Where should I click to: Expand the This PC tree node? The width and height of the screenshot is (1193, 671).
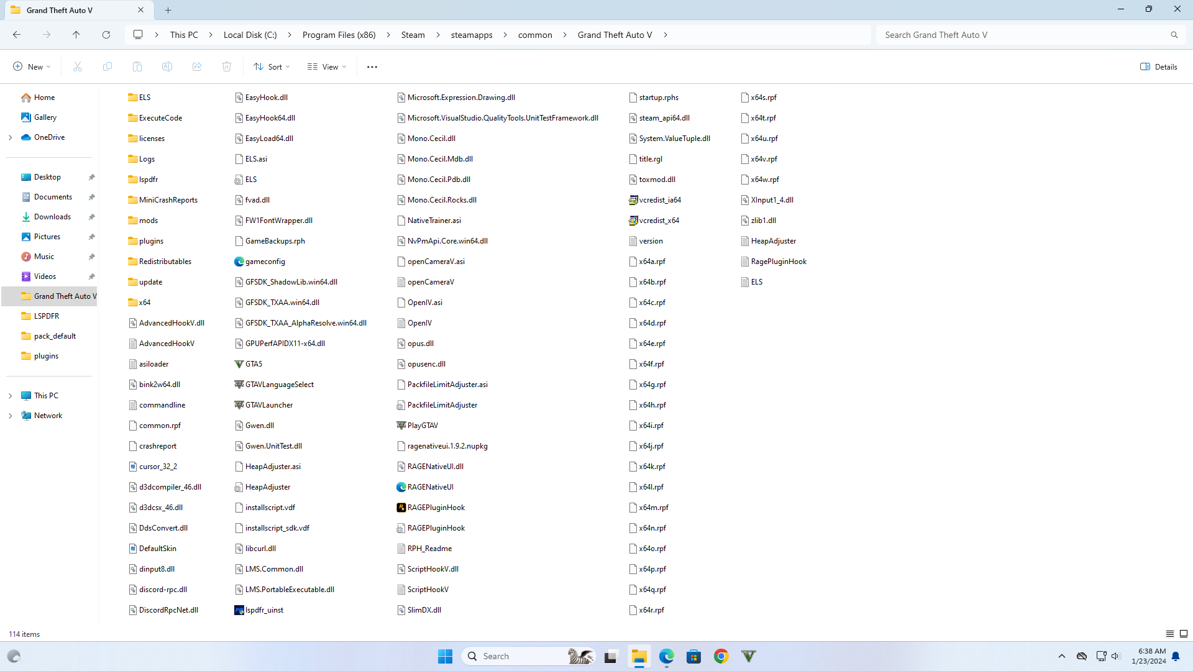(x=11, y=396)
